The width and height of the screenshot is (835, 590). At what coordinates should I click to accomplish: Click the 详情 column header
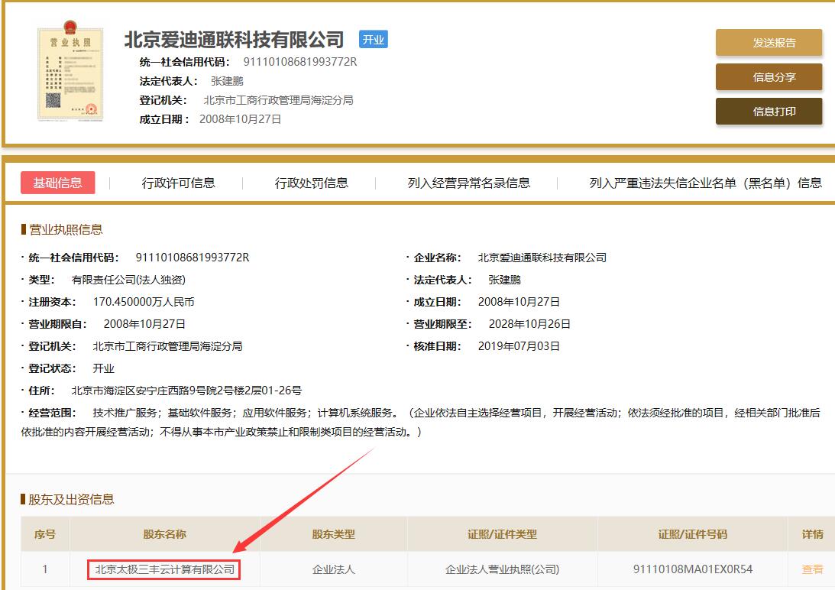coord(812,534)
